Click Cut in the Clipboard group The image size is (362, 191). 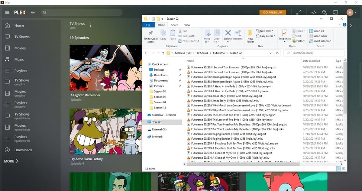[x=182, y=31]
